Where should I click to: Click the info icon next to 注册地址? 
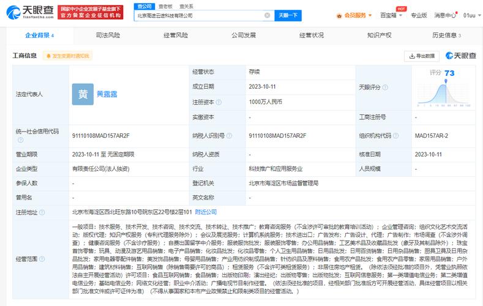pyautogui.click(x=42, y=212)
